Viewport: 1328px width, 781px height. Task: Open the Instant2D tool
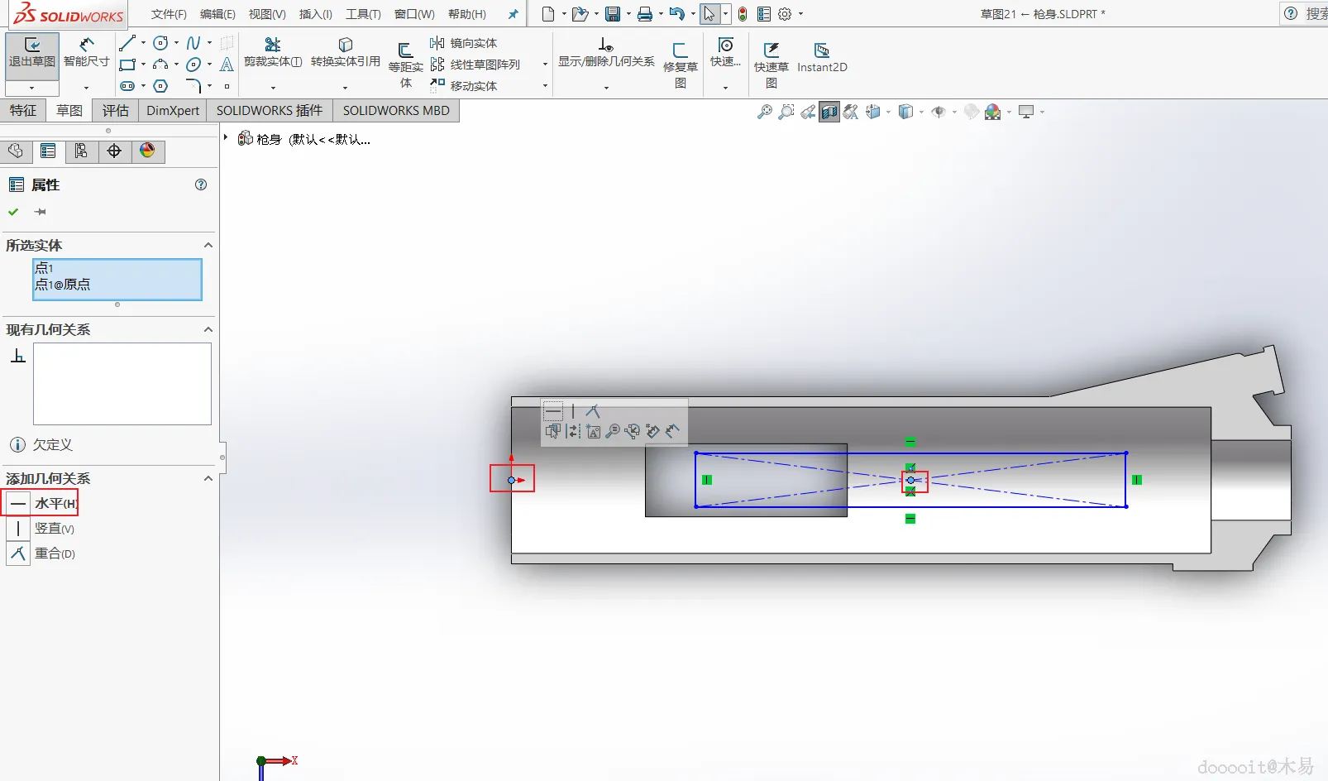[x=822, y=58]
